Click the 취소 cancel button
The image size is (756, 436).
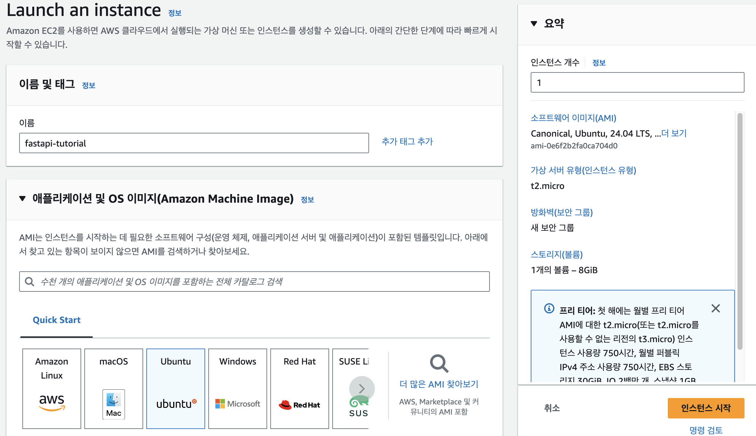pos(552,408)
